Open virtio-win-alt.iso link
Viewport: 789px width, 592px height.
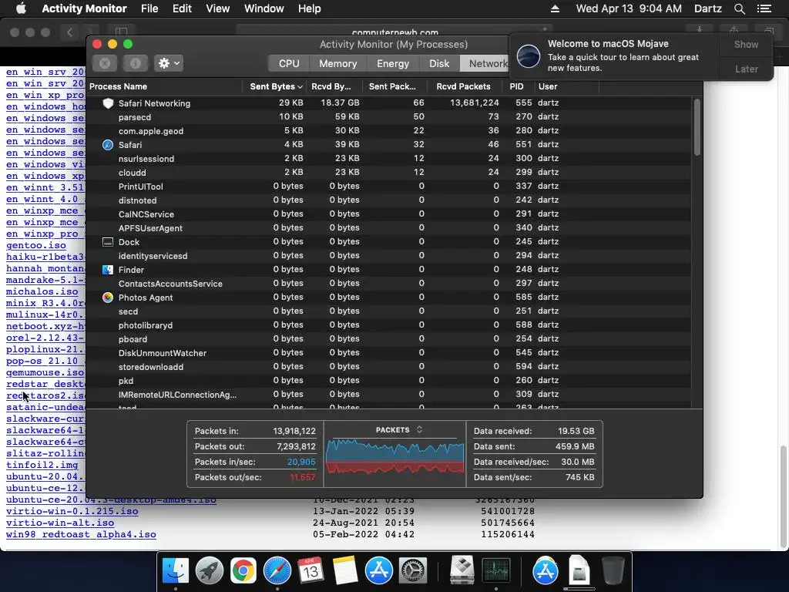[60, 523]
